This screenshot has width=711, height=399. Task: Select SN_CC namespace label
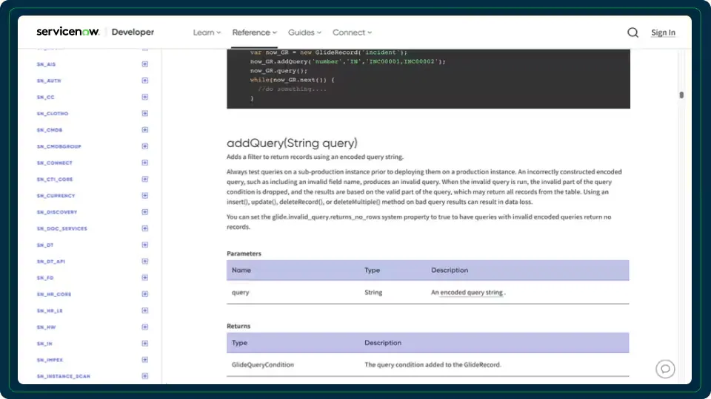click(45, 98)
